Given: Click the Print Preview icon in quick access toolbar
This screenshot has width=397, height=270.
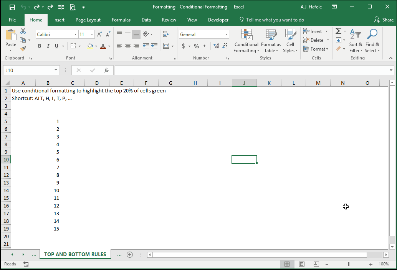Looking at the screenshot, I should tap(73, 7).
